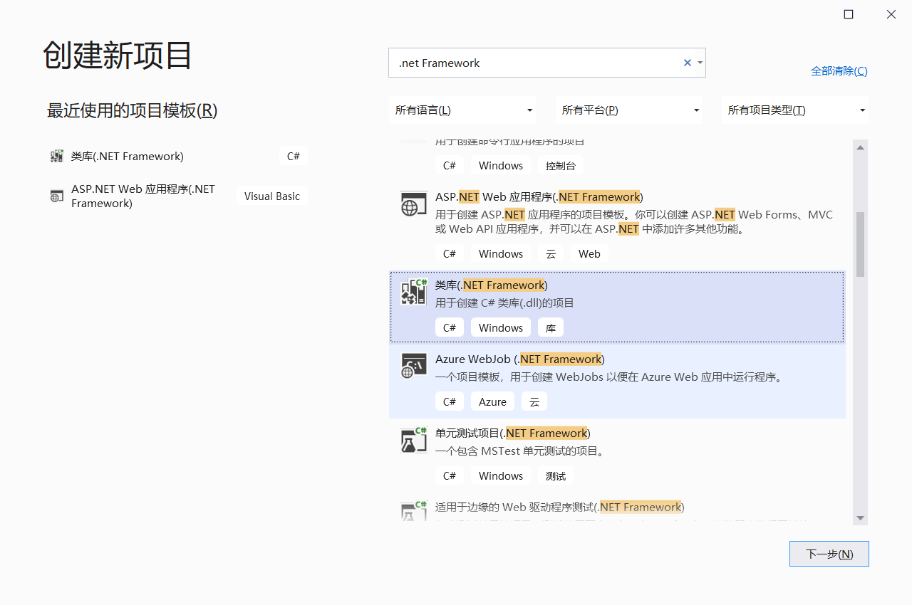Click the Azure WebJob template icon
The image size is (912, 605).
[x=413, y=366]
